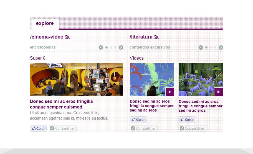The image size is (253, 154).
Task: Open the Super 8 lounge photo
Action: pyautogui.click(x=77, y=80)
